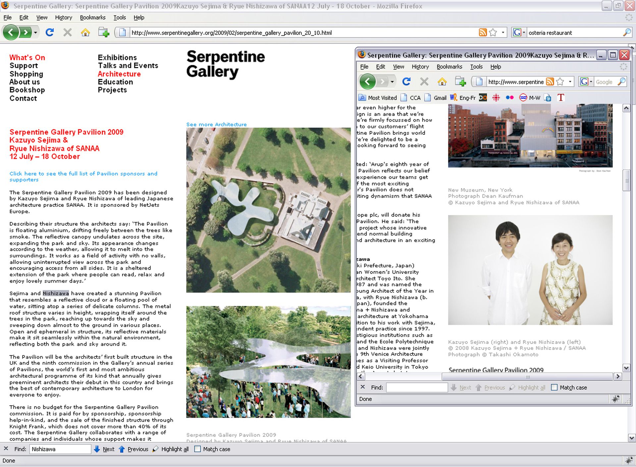This screenshot has height=467, width=636.
Task: Go back in the small front window
Action: click(x=367, y=81)
